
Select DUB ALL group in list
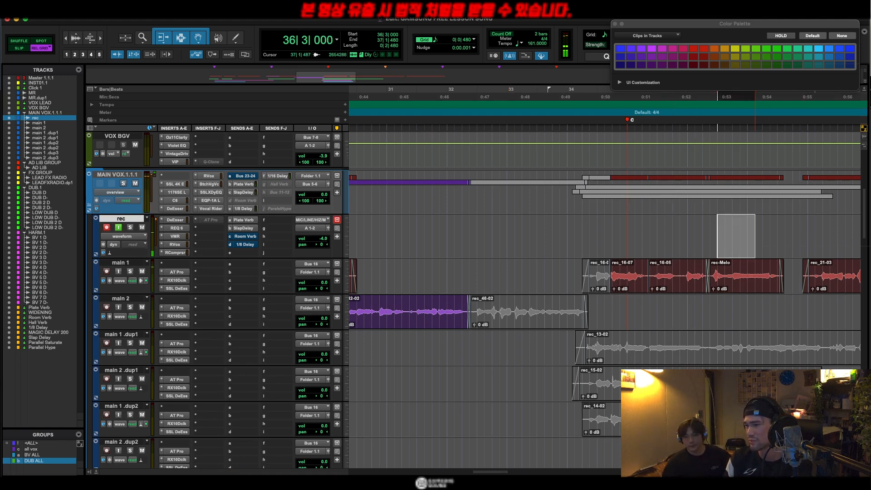[34, 461]
